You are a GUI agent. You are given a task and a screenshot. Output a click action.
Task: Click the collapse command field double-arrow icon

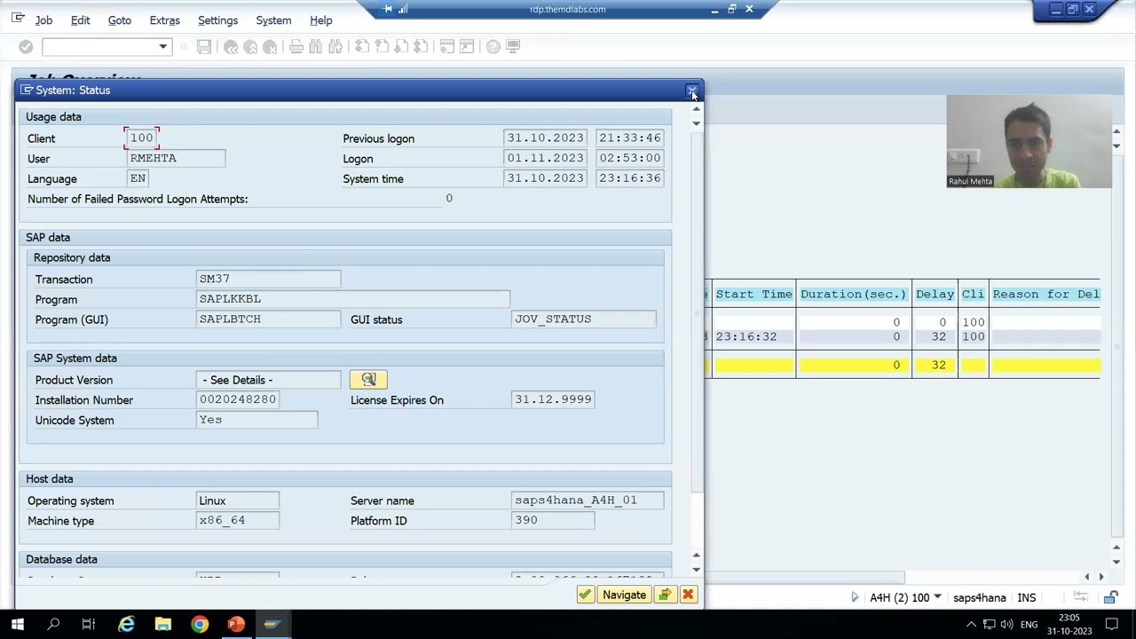pyautogui.click(x=185, y=46)
